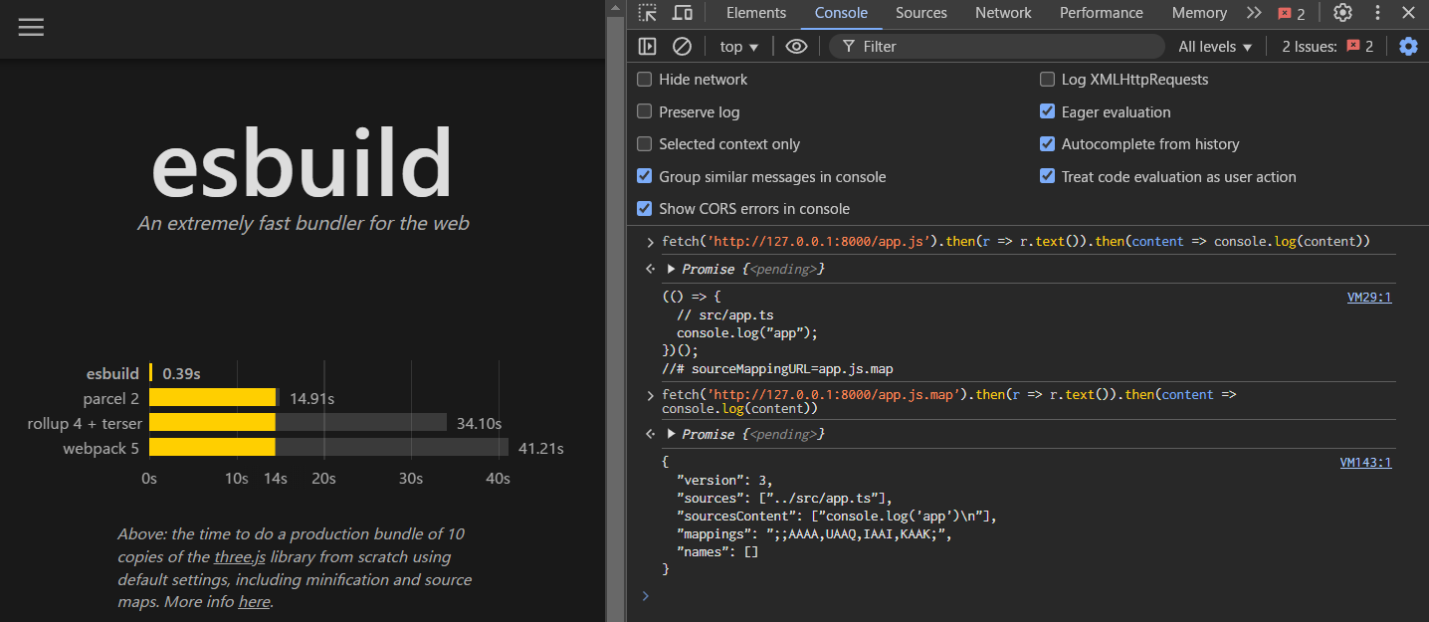Image resolution: width=1429 pixels, height=622 pixels.
Task: Click the fetch app.js.map command entry
Action: coord(949,402)
